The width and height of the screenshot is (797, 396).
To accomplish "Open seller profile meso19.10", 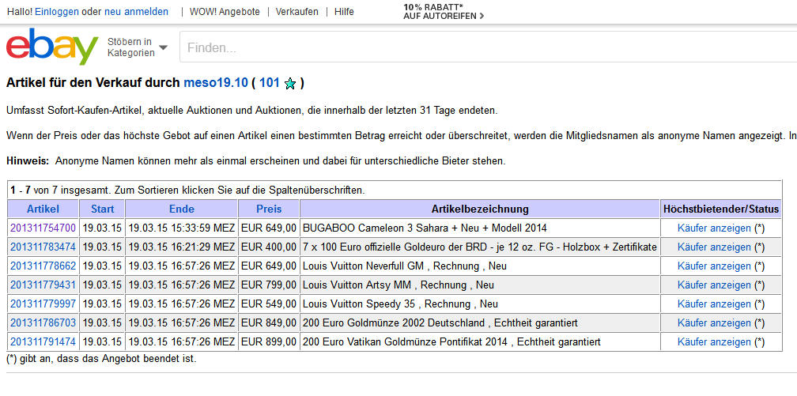I will tap(216, 83).
